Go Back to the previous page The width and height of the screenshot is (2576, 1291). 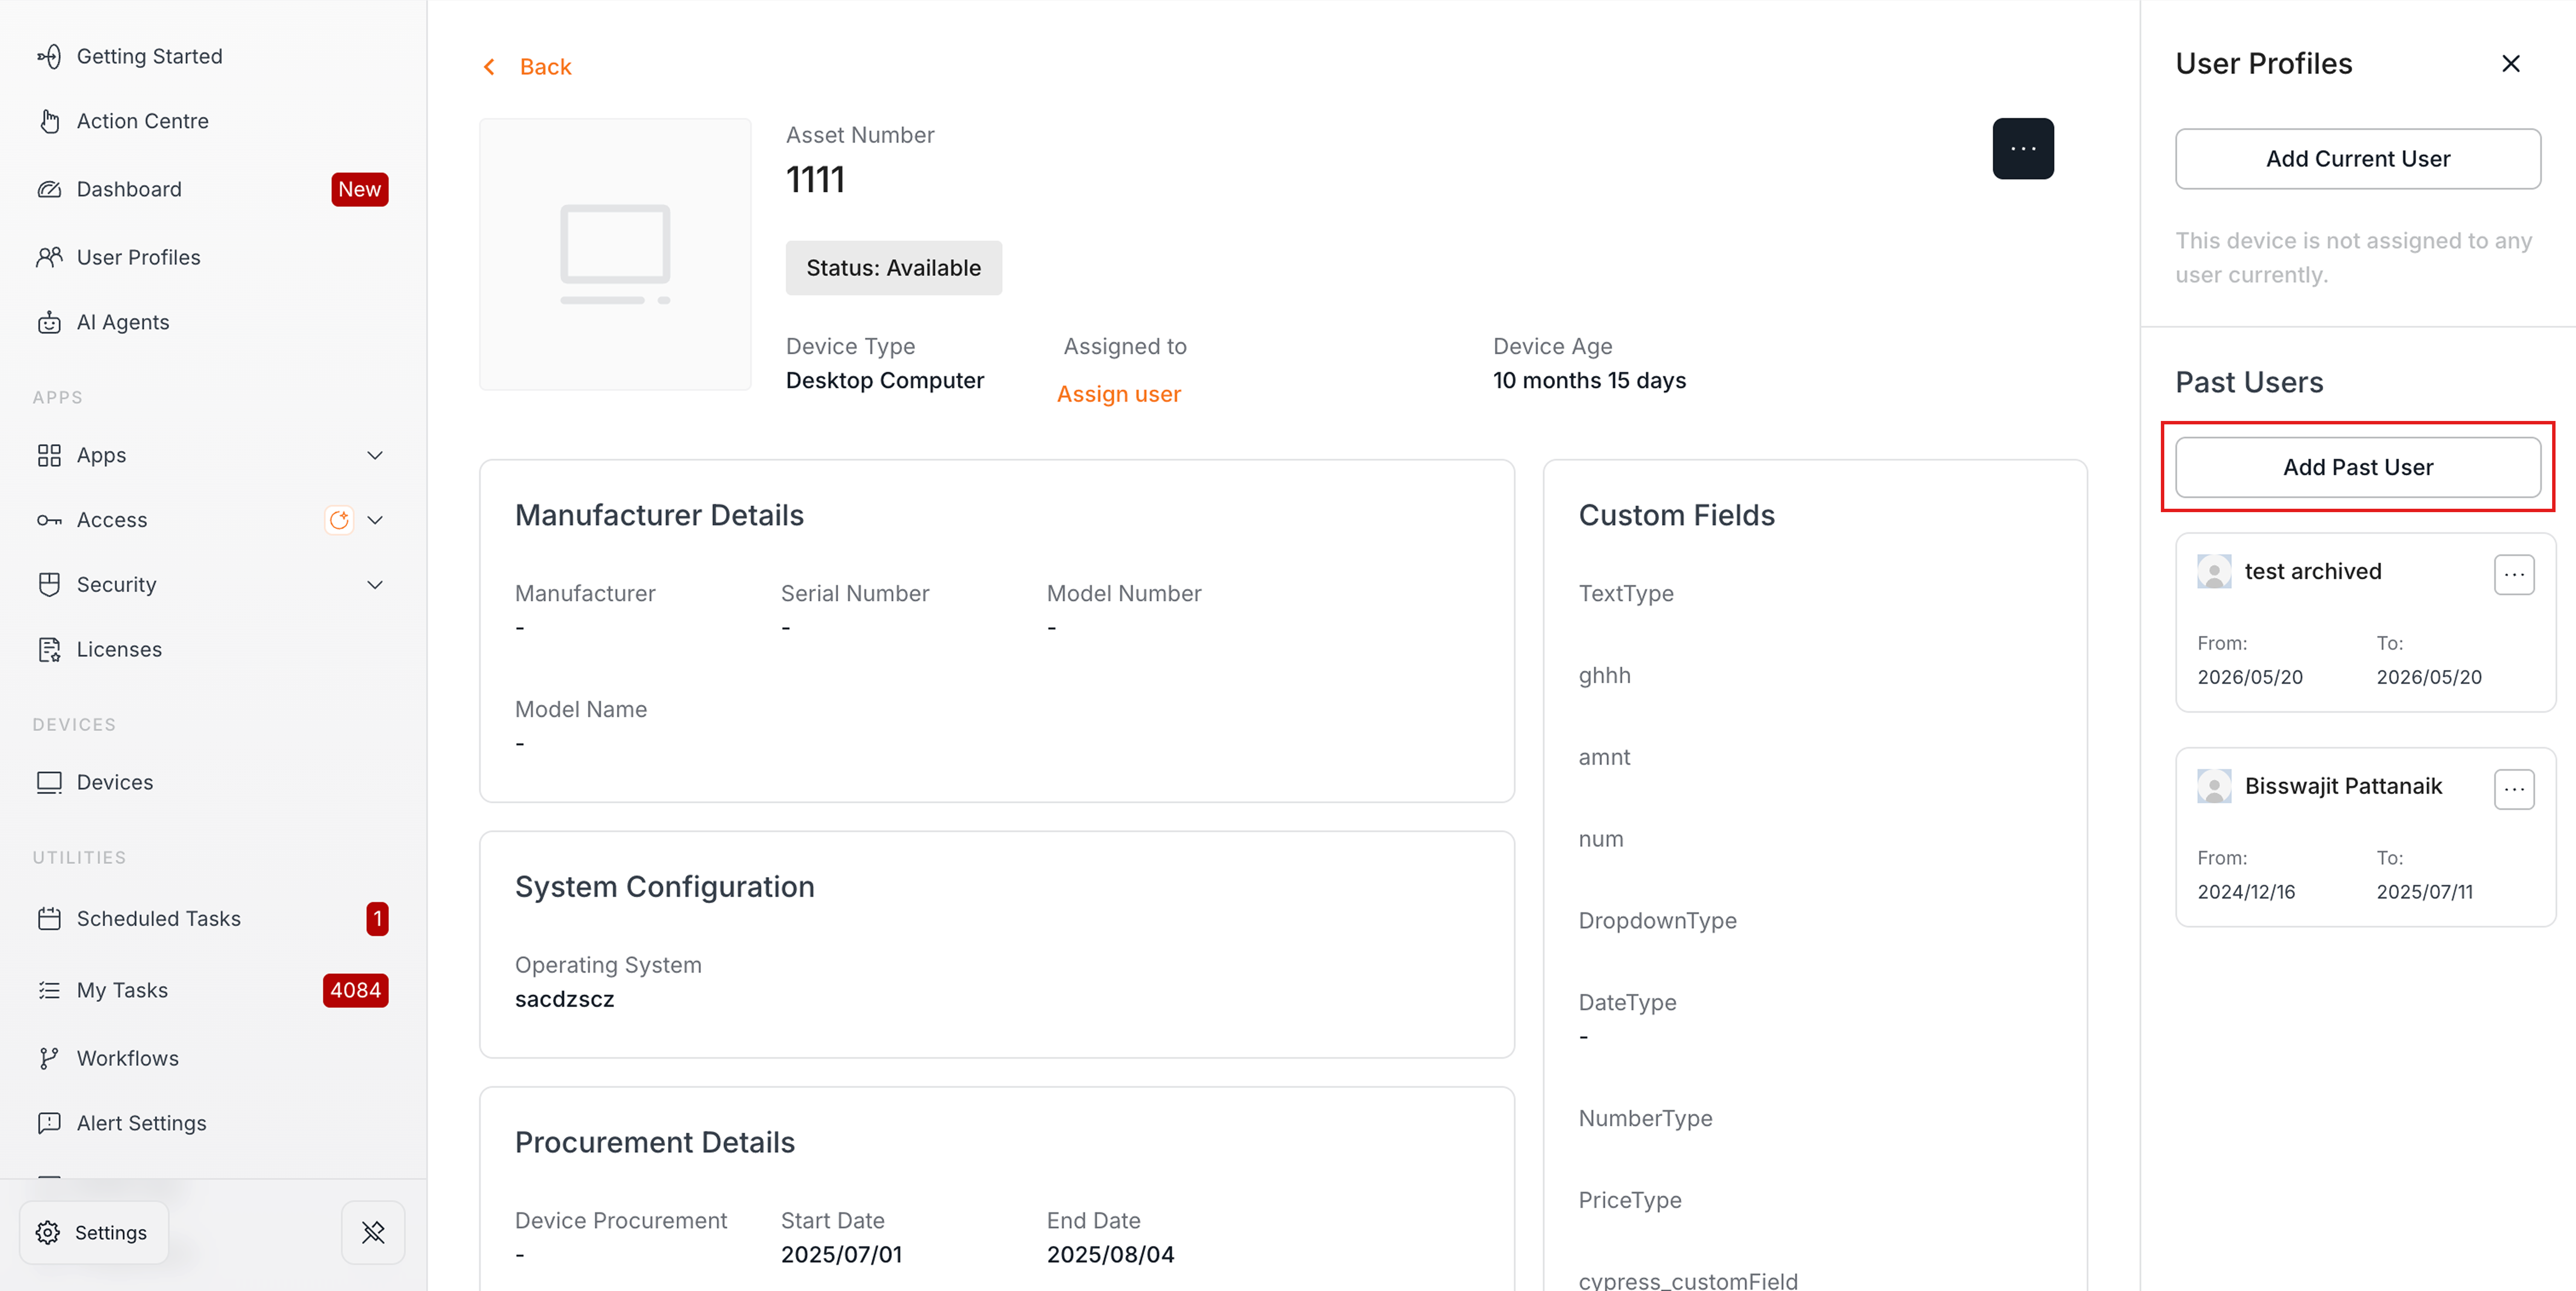pos(545,67)
